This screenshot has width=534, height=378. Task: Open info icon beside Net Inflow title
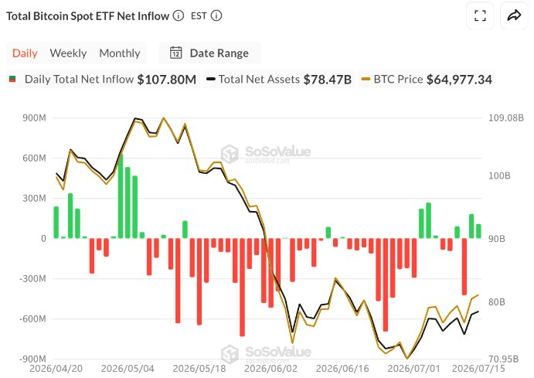pos(178,15)
